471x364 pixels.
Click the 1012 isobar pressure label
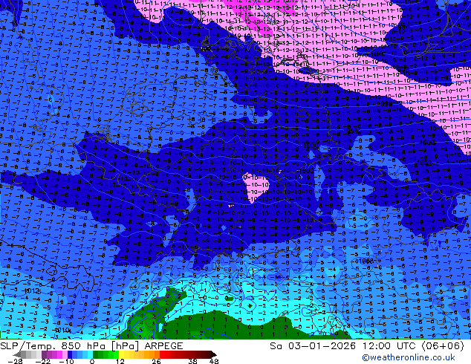(31, 290)
